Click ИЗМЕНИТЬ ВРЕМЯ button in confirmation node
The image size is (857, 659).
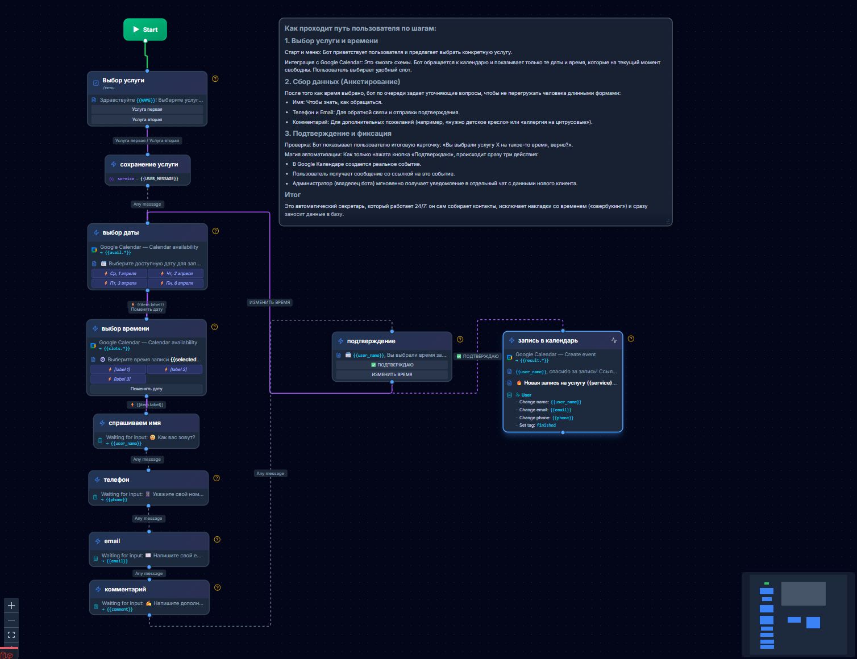[x=392, y=375]
